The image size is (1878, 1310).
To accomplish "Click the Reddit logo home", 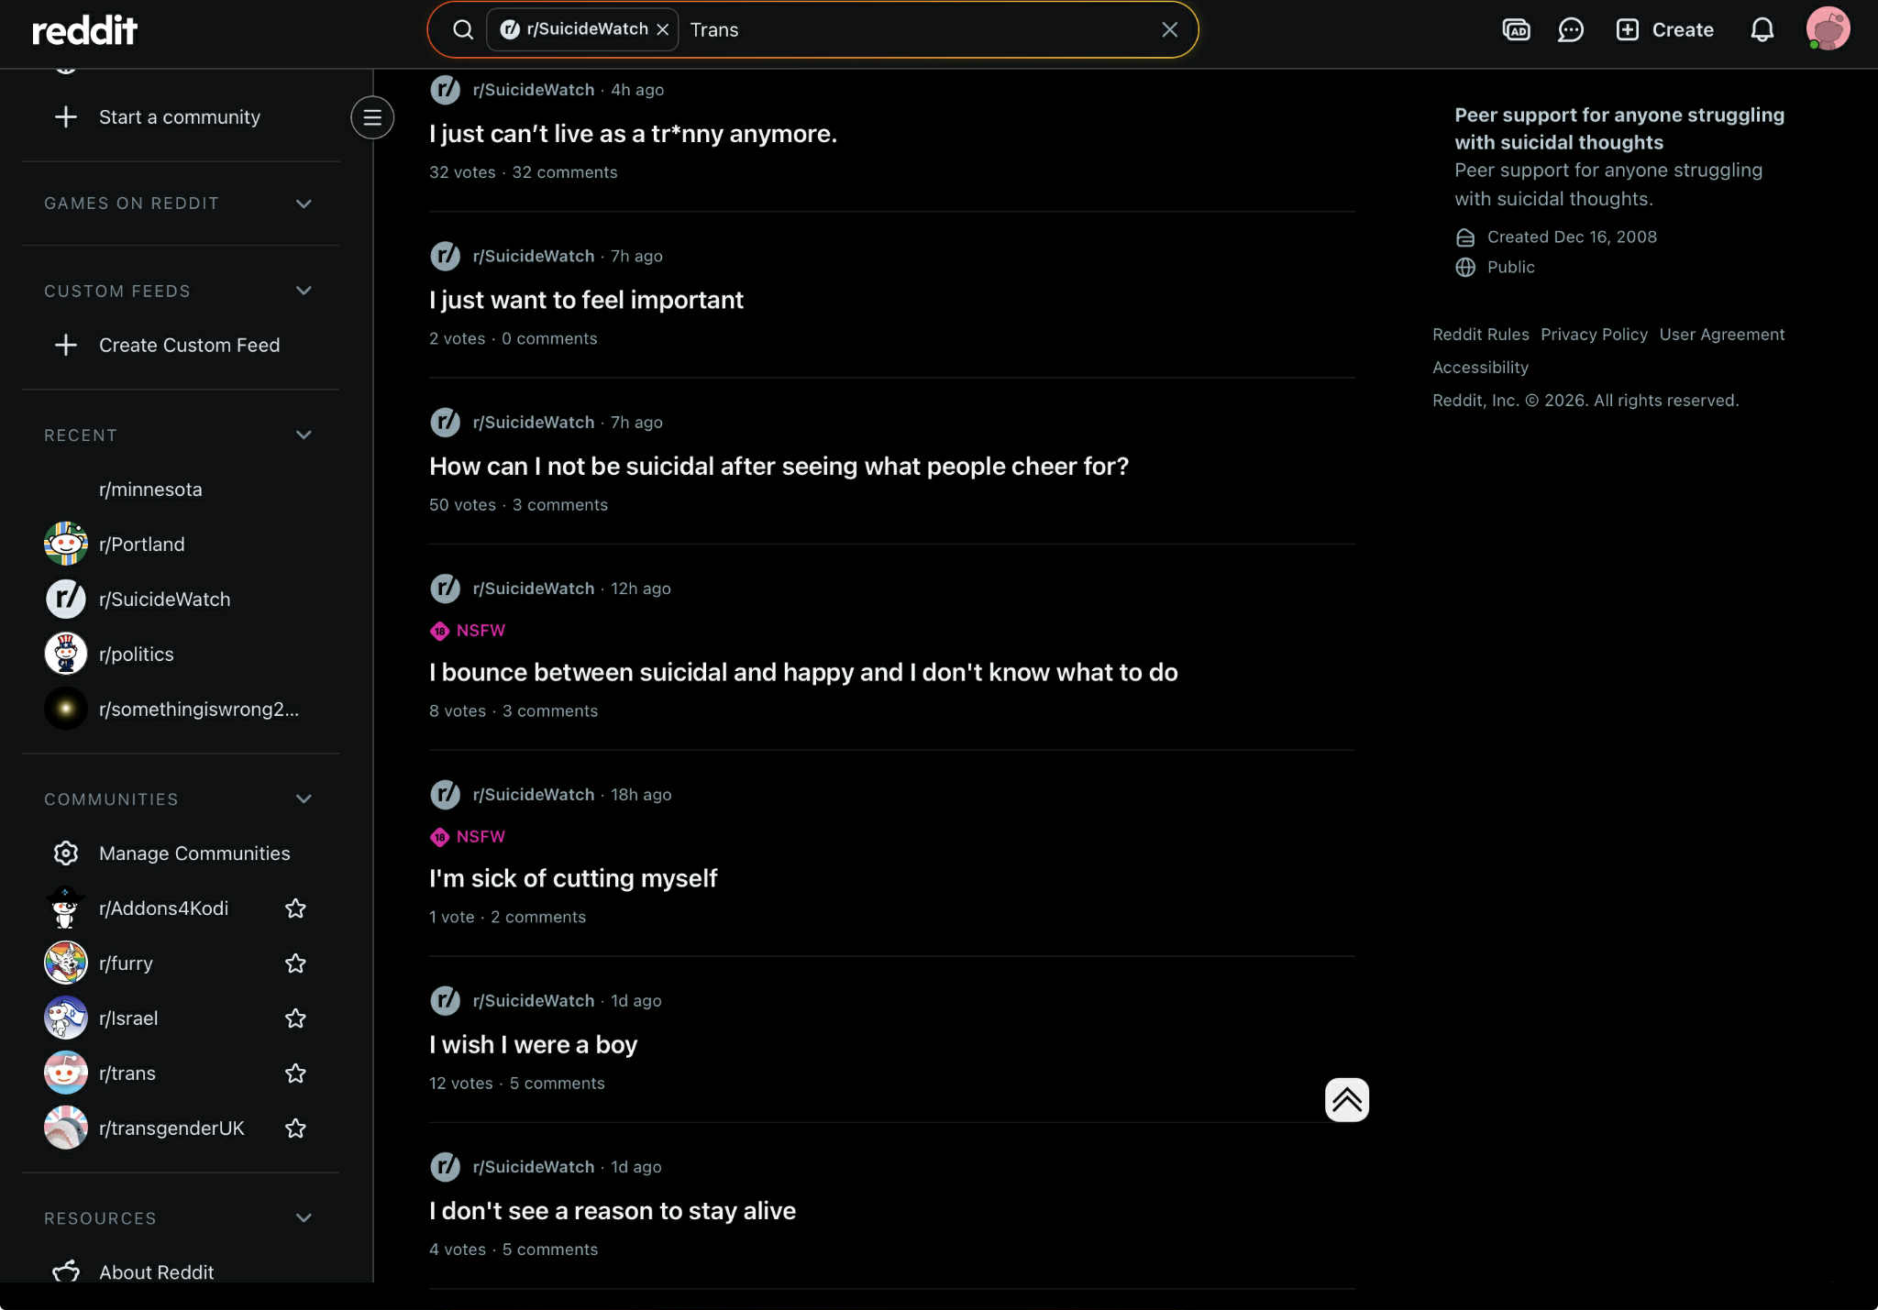I will point(84,30).
